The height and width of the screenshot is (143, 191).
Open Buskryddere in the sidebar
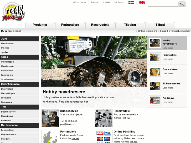[19, 89]
